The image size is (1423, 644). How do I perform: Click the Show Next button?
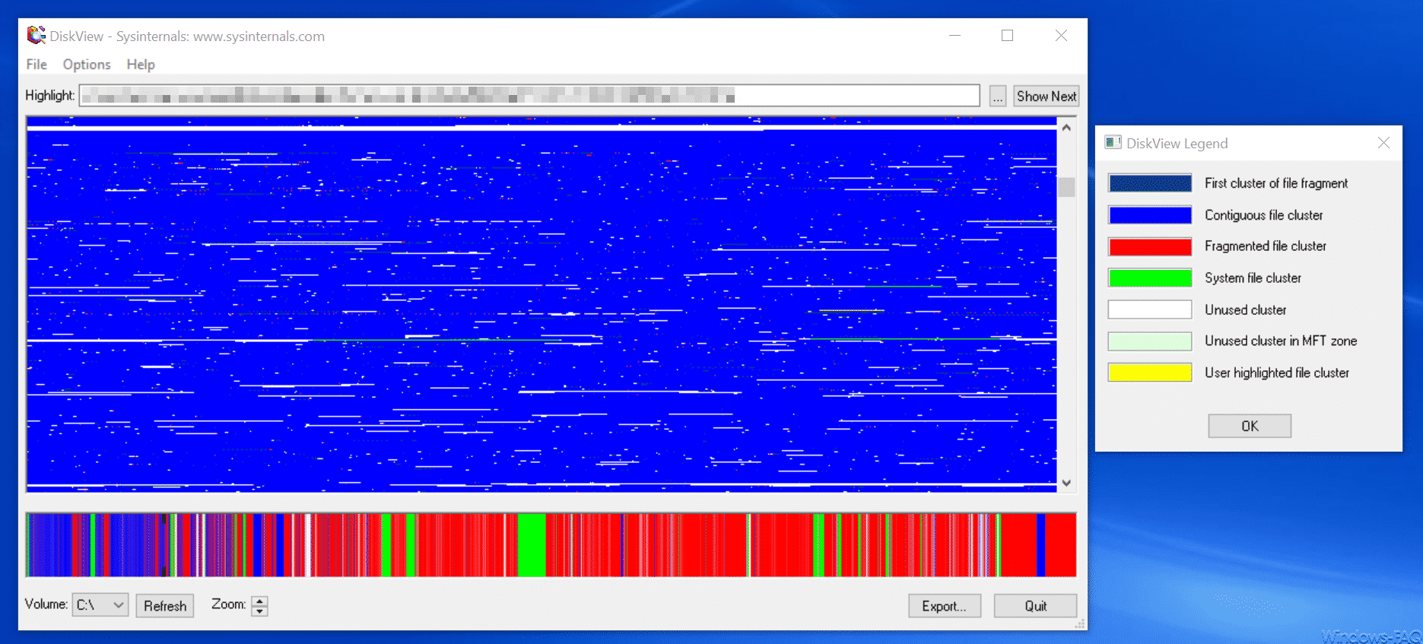pos(1046,97)
